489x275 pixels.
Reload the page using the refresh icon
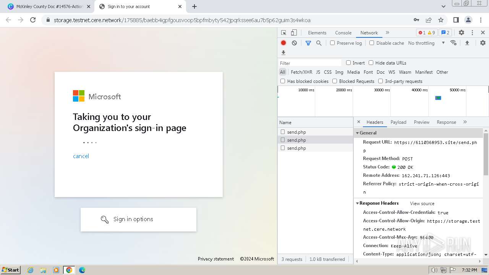(33, 20)
